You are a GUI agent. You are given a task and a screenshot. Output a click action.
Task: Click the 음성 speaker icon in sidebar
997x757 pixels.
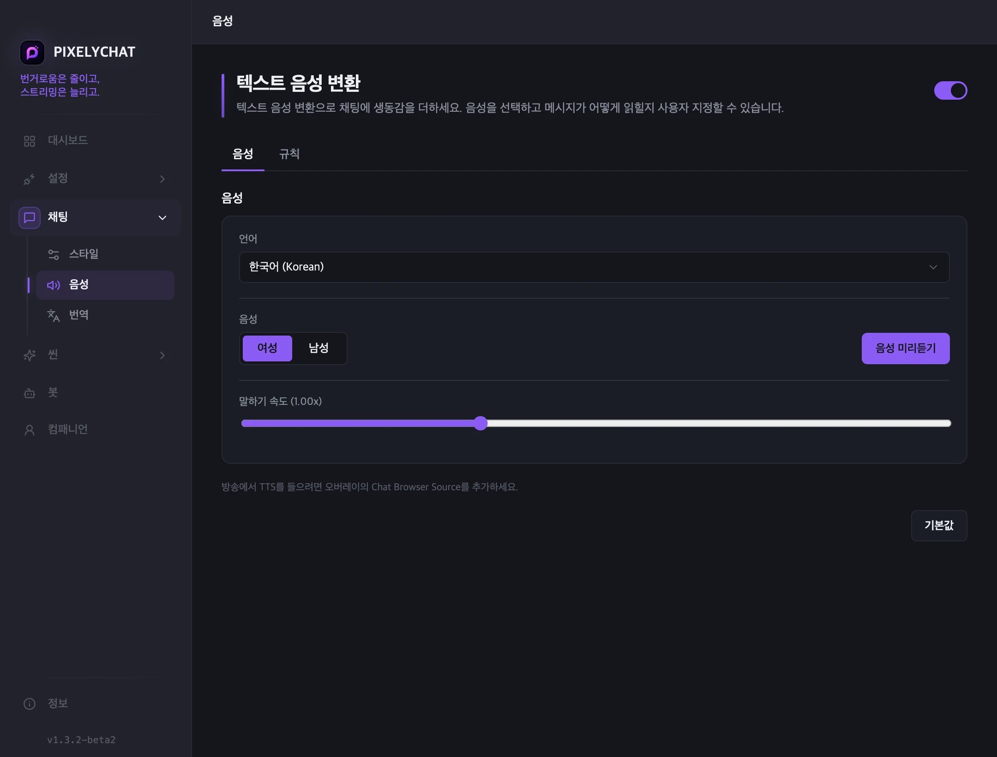point(54,285)
